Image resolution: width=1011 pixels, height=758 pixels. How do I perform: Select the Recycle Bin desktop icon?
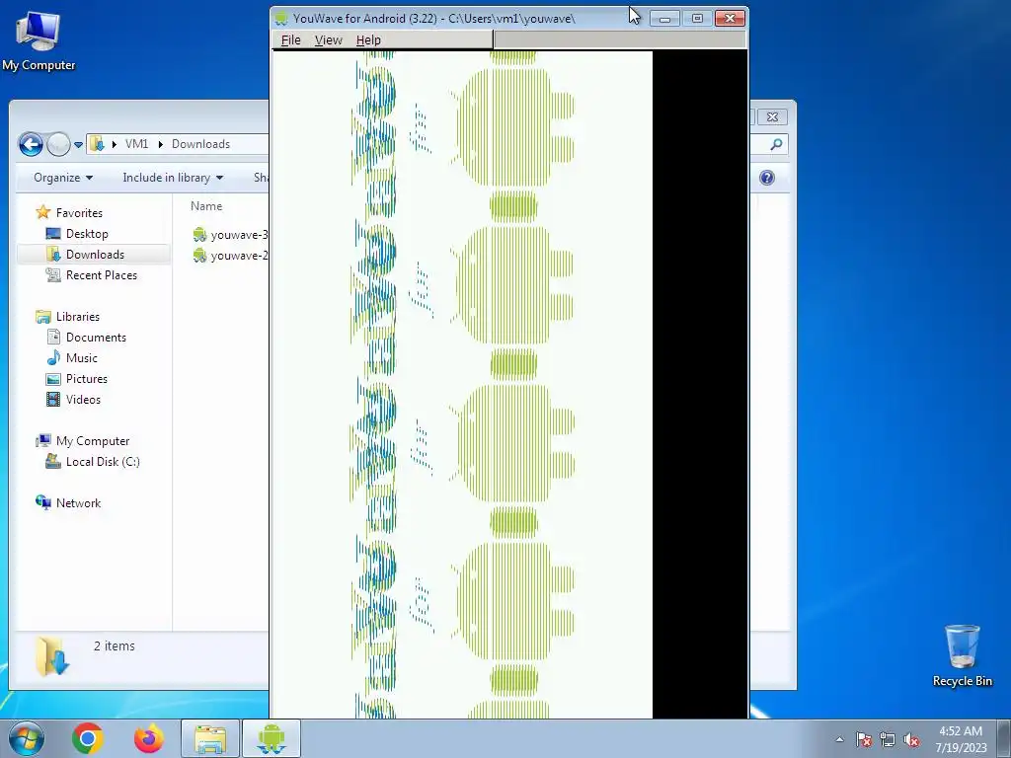[x=962, y=656]
